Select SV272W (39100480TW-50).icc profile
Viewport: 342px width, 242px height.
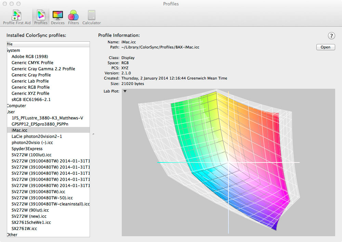(x=48, y=198)
